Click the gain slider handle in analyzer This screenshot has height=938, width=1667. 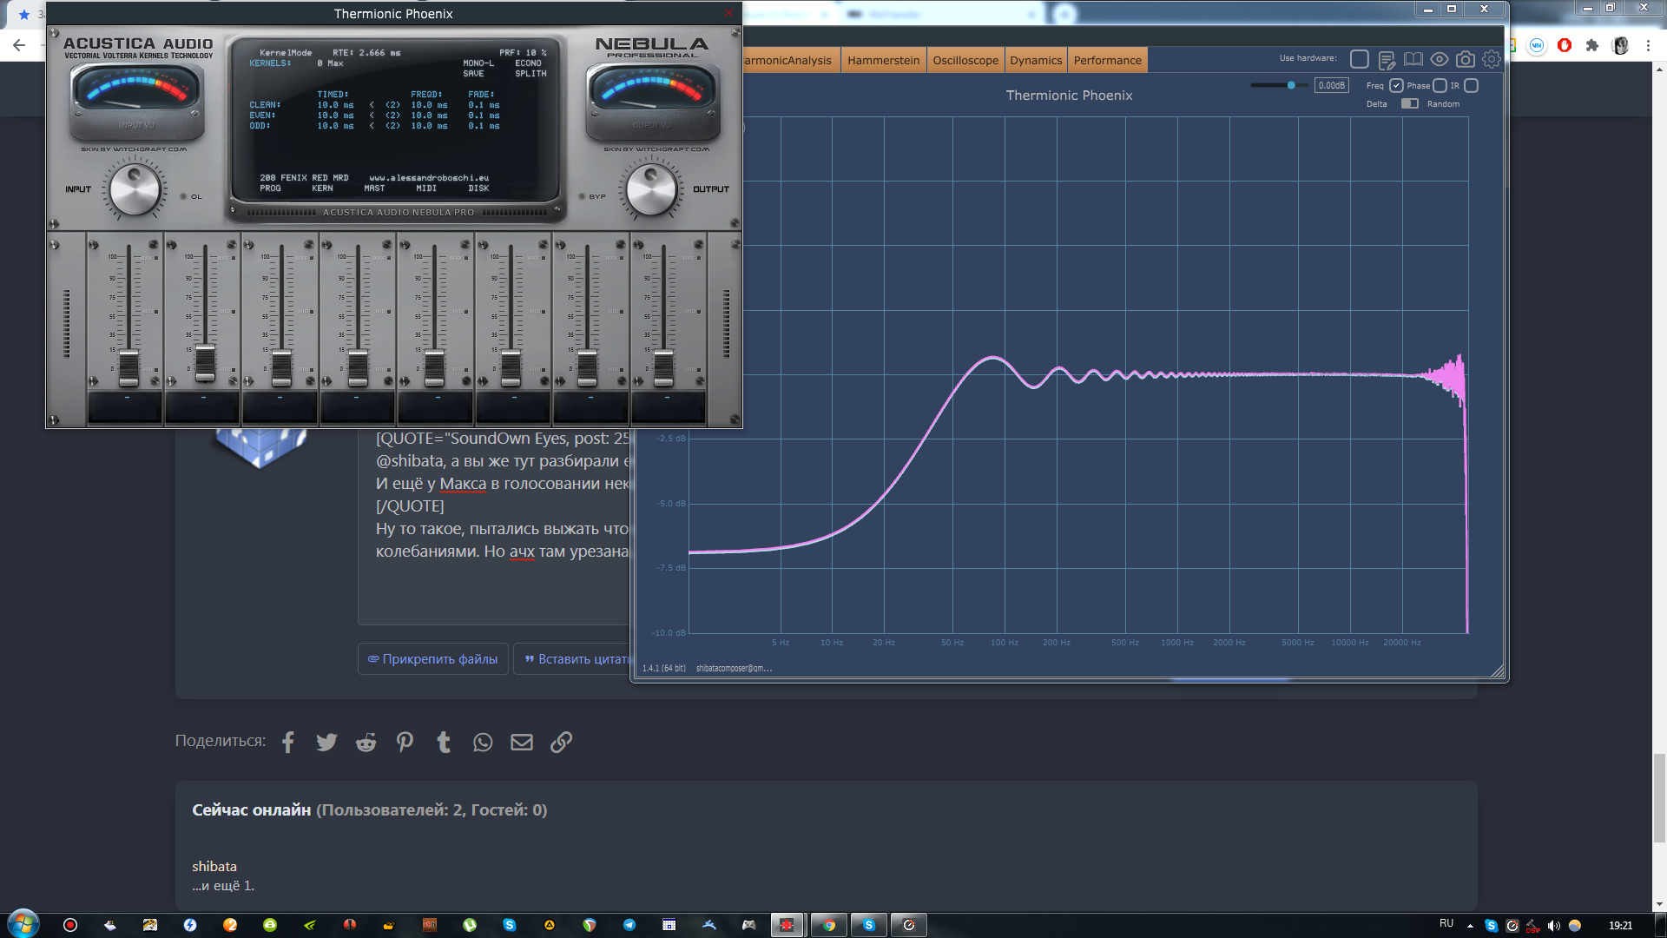[1291, 85]
